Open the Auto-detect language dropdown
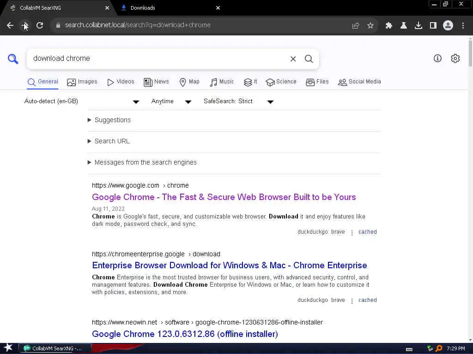This screenshot has width=473, height=354. 81,101
